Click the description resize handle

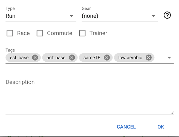tap(172, 113)
